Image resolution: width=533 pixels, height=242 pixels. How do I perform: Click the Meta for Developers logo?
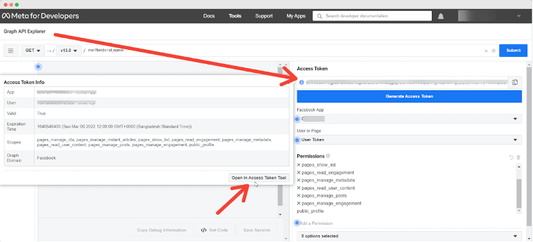[x=40, y=16]
